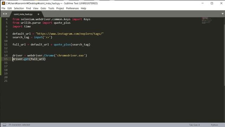This screenshot has width=225, height=127.
Task: Click line number 14 in the gutter
Action: click(6, 55)
